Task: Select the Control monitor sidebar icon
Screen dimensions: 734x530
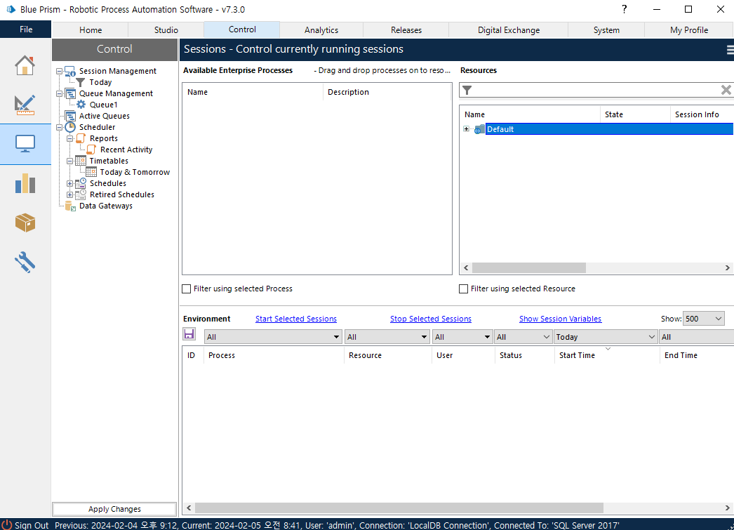Action: click(x=25, y=144)
